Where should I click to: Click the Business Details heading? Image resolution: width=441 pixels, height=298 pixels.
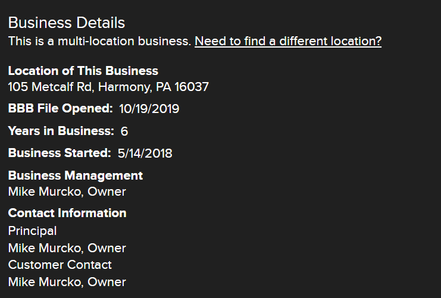pos(67,23)
